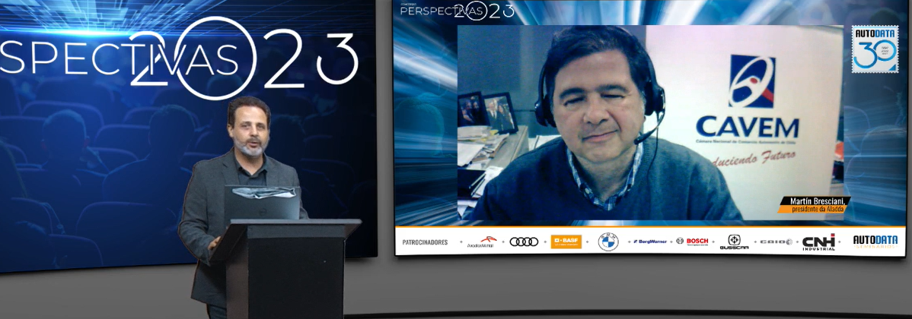Image resolution: width=912 pixels, height=319 pixels.
Task: Click the Audi four-rings logo
Action: (x=524, y=242)
